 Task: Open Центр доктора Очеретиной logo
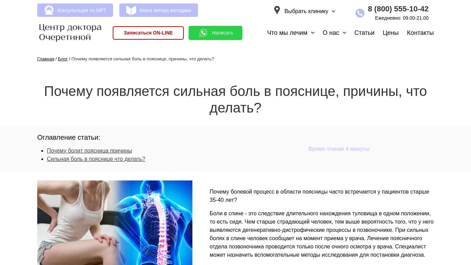coord(70,32)
